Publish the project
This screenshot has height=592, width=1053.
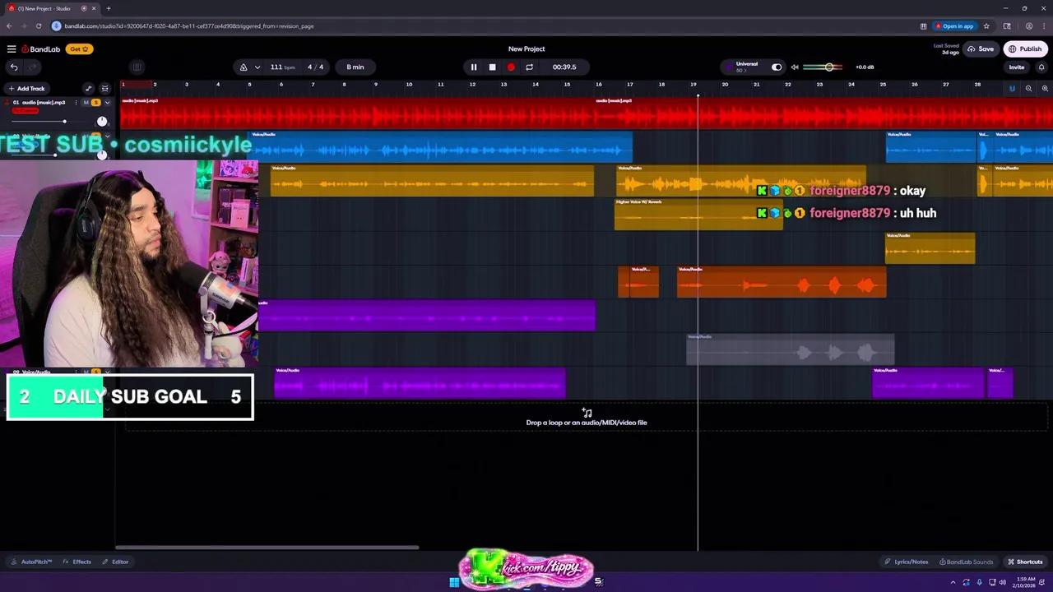(1026, 49)
